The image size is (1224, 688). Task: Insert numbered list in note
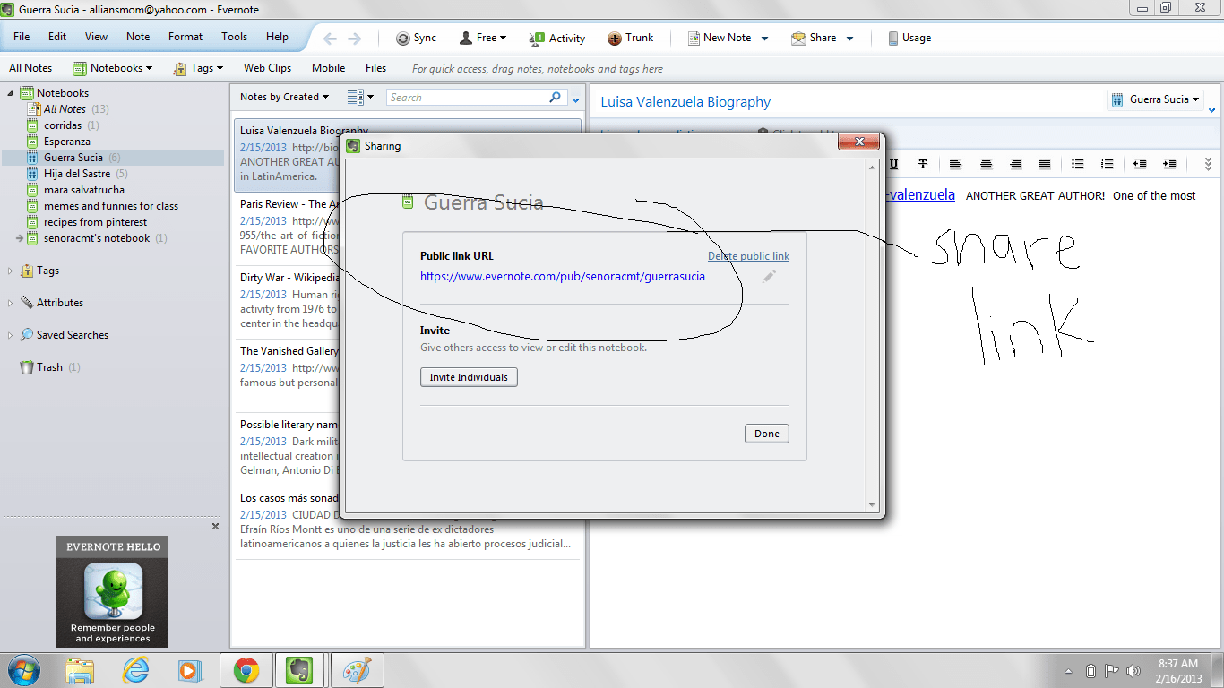(x=1108, y=164)
